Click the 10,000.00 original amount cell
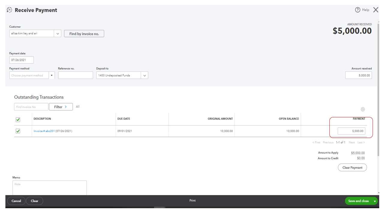 pyautogui.click(x=226, y=131)
